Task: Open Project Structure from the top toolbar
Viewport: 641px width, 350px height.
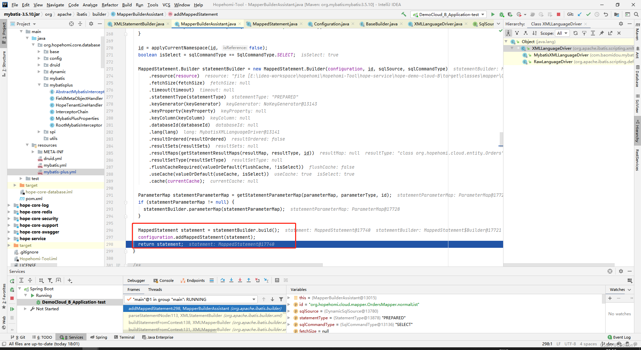Action: click(x=617, y=14)
